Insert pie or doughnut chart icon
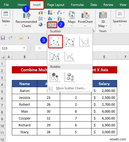The height and width of the screenshot is (142, 129). click(40, 25)
